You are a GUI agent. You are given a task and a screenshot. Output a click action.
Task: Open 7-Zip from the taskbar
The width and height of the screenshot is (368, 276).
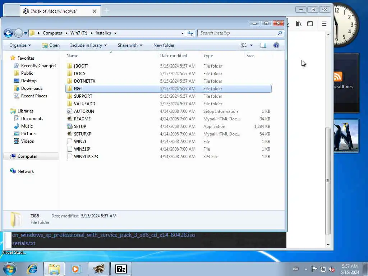121,269
